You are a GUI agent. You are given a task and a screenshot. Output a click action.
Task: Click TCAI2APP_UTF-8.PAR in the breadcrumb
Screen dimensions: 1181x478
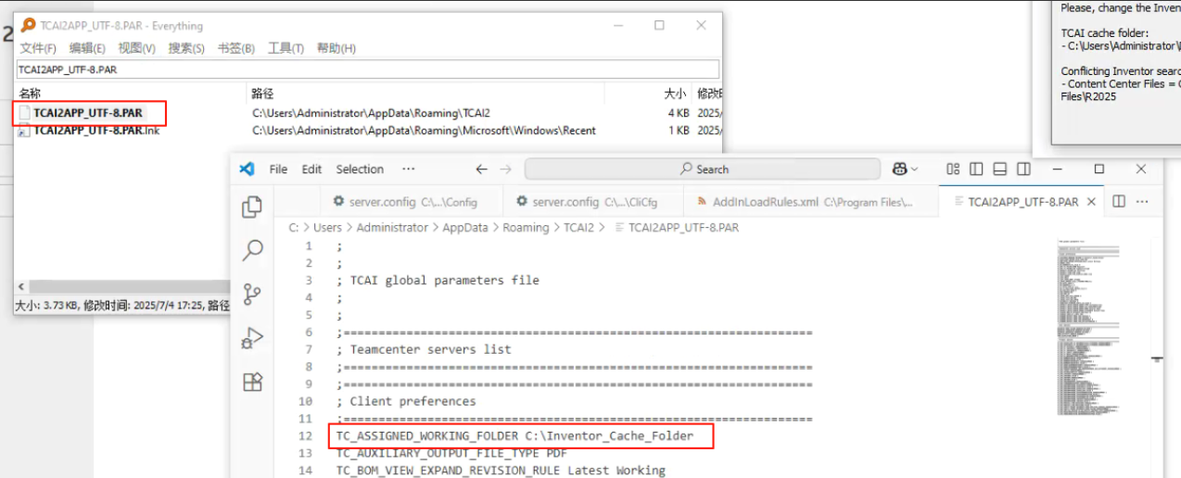[x=683, y=227]
